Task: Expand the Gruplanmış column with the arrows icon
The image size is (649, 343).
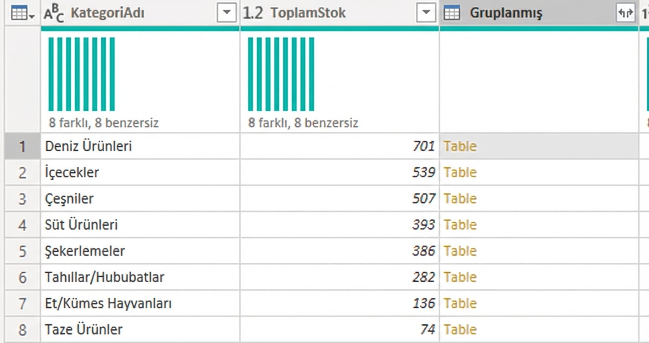Action: click(625, 13)
